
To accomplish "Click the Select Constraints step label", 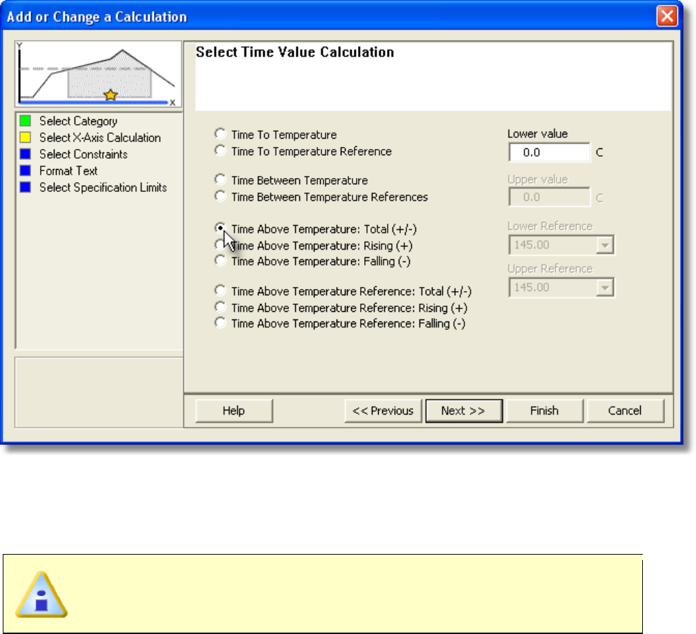I will point(83,154).
